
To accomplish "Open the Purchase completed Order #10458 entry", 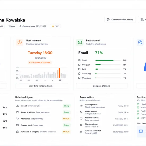I will pos(104,132).
